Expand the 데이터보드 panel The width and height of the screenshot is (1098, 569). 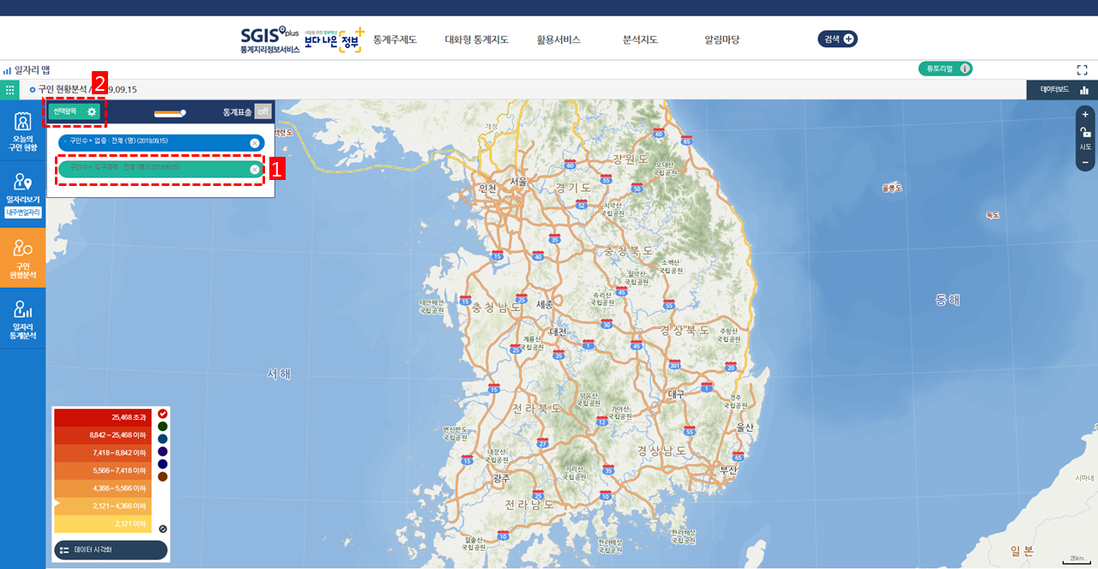click(1062, 89)
